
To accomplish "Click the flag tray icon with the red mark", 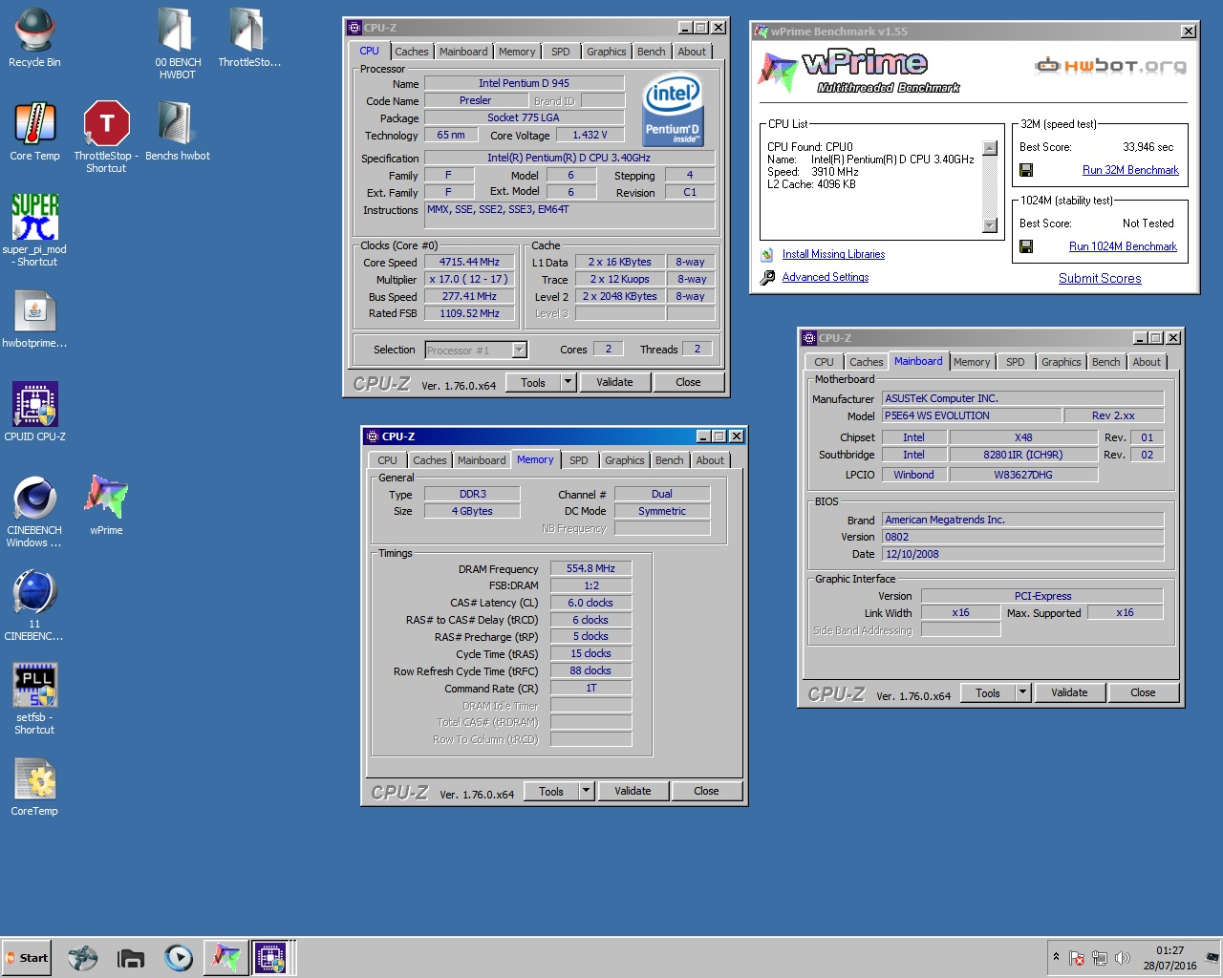I will (x=1077, y=958).
